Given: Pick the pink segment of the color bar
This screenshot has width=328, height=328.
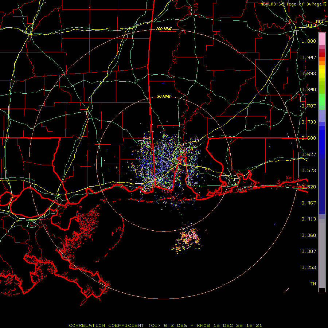Looking at the screenshot, I should 322,39.
